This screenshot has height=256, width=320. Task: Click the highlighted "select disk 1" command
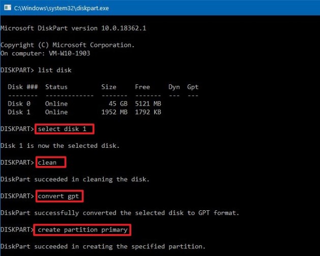coord(64,129)
